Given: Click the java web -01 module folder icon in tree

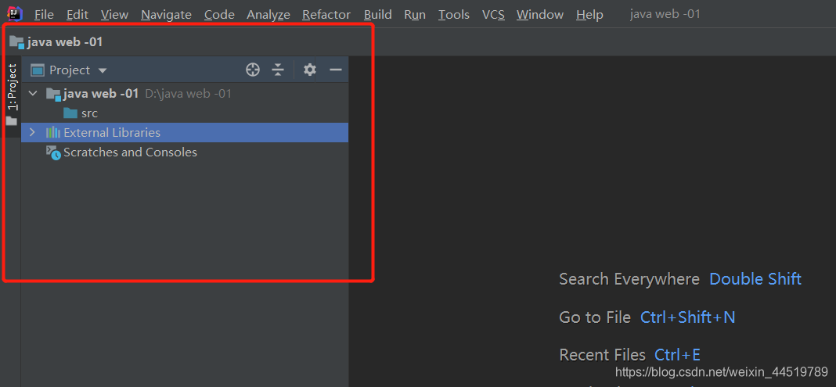Looking at the screenshot, I should pyautogui.click(x=53, y=95).
